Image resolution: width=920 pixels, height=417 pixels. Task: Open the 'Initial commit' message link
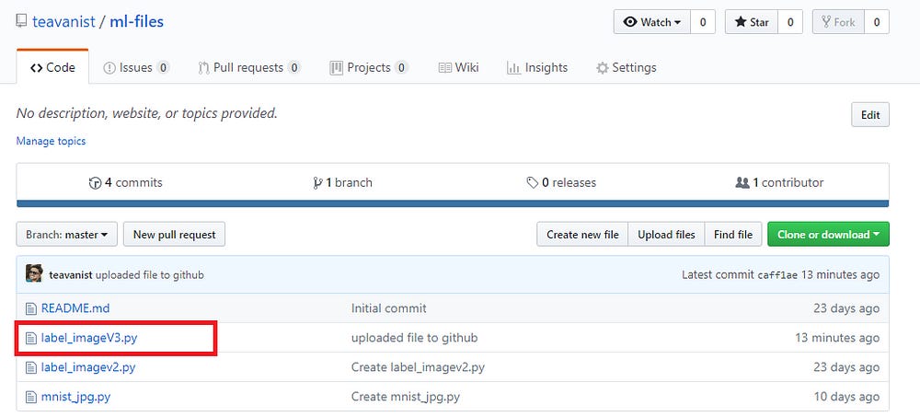click(388, 308)
